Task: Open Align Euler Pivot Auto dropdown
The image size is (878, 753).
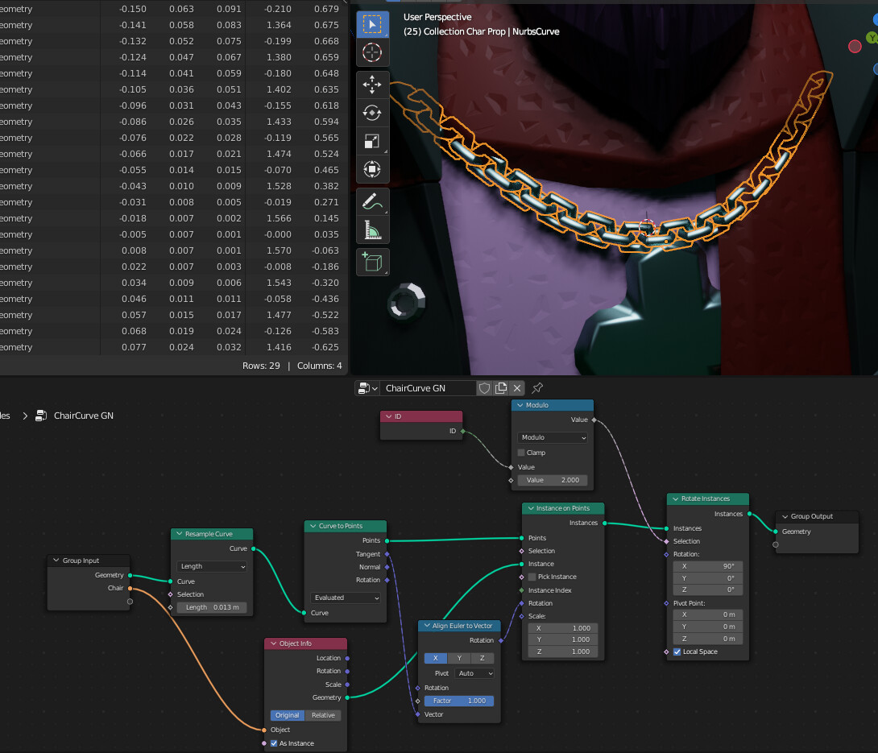Action: [x=474, y=673]
